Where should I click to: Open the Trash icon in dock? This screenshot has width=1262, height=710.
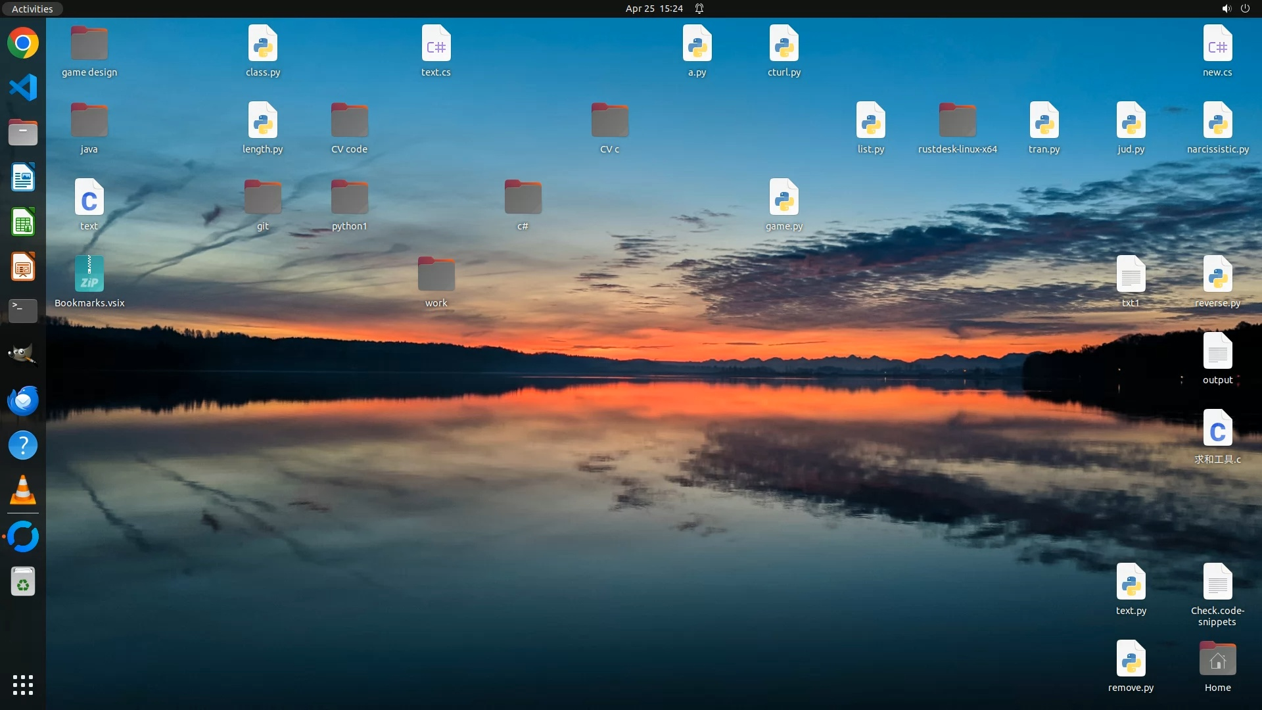click(23, 582)
